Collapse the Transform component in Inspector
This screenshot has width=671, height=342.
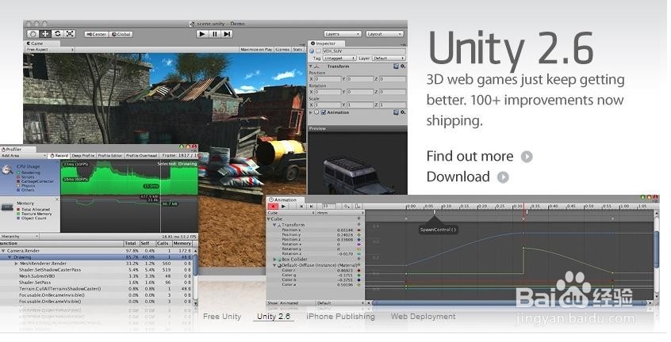(311, 66)
